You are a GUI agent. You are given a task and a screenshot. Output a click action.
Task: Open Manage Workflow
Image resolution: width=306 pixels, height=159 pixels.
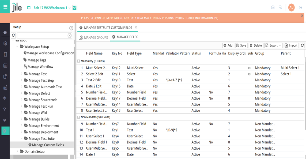39,67
